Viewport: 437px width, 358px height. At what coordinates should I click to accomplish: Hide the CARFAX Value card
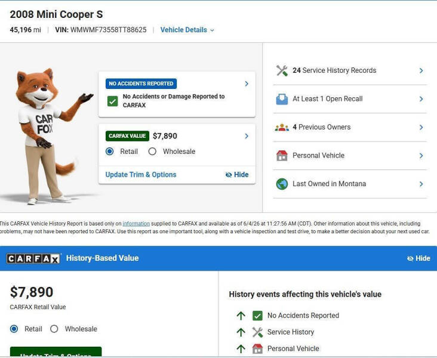tap(237, 175)
